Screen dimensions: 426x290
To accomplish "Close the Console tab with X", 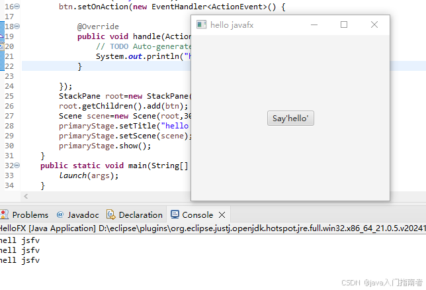I will pos(222,215).
